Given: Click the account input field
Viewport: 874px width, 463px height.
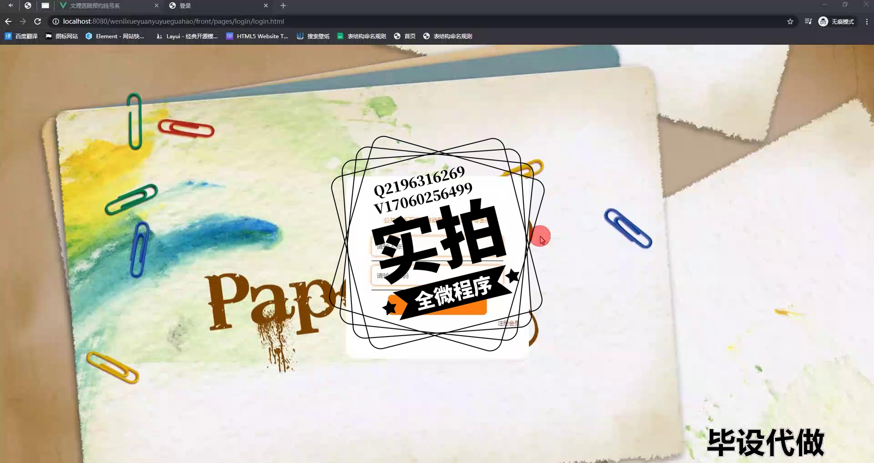Looking at the screenshot, I should pos(437,247).
